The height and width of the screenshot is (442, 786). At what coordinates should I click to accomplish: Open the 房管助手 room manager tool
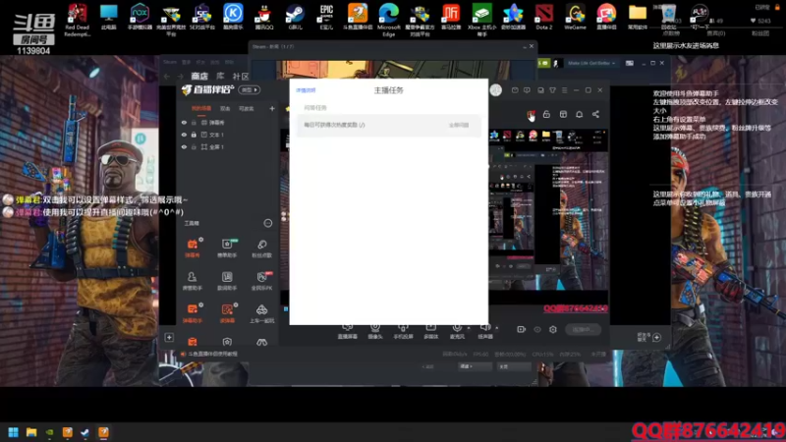pyautogui.click(x=192, y=281)
